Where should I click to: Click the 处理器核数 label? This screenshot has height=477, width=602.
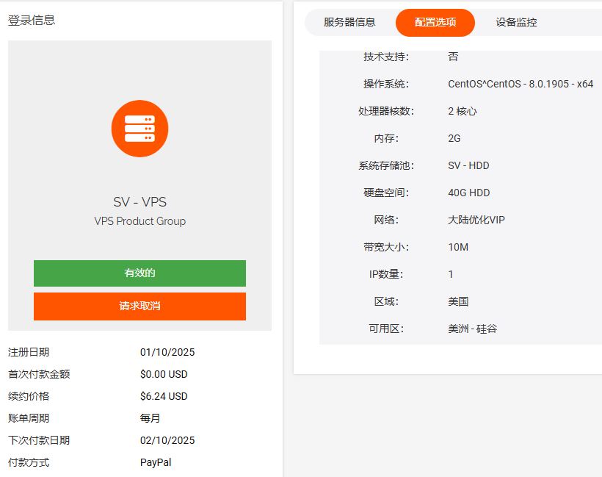pos(386,111)
